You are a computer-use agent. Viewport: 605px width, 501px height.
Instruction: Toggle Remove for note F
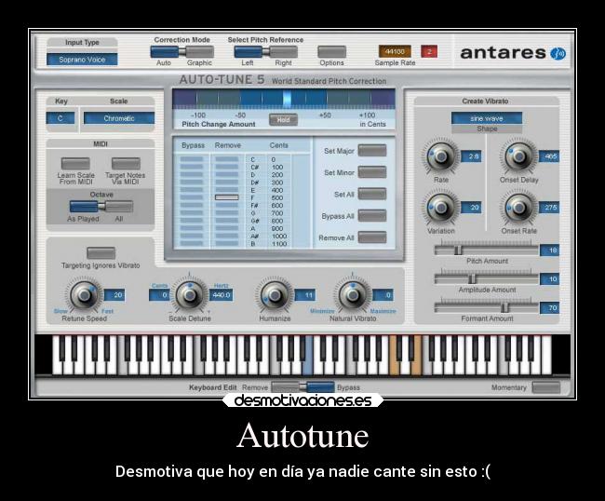226,197
